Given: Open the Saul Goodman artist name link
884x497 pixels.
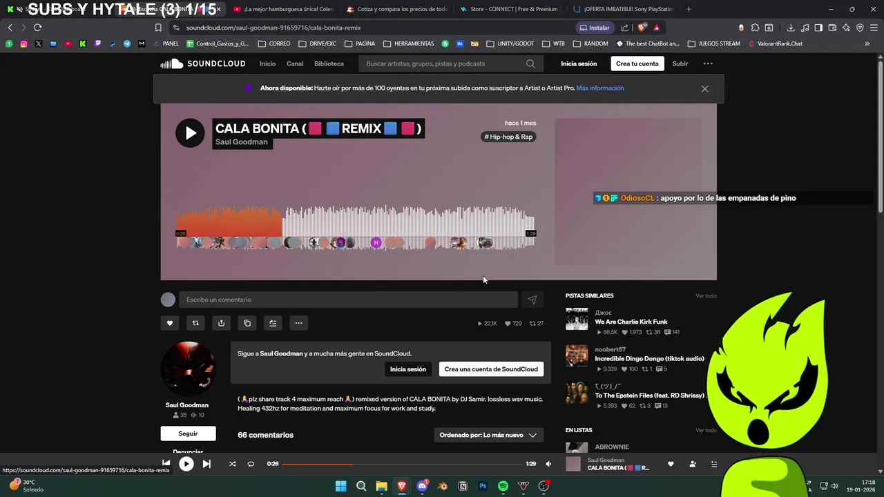Looking at the screenshot, I should (242, 142).
